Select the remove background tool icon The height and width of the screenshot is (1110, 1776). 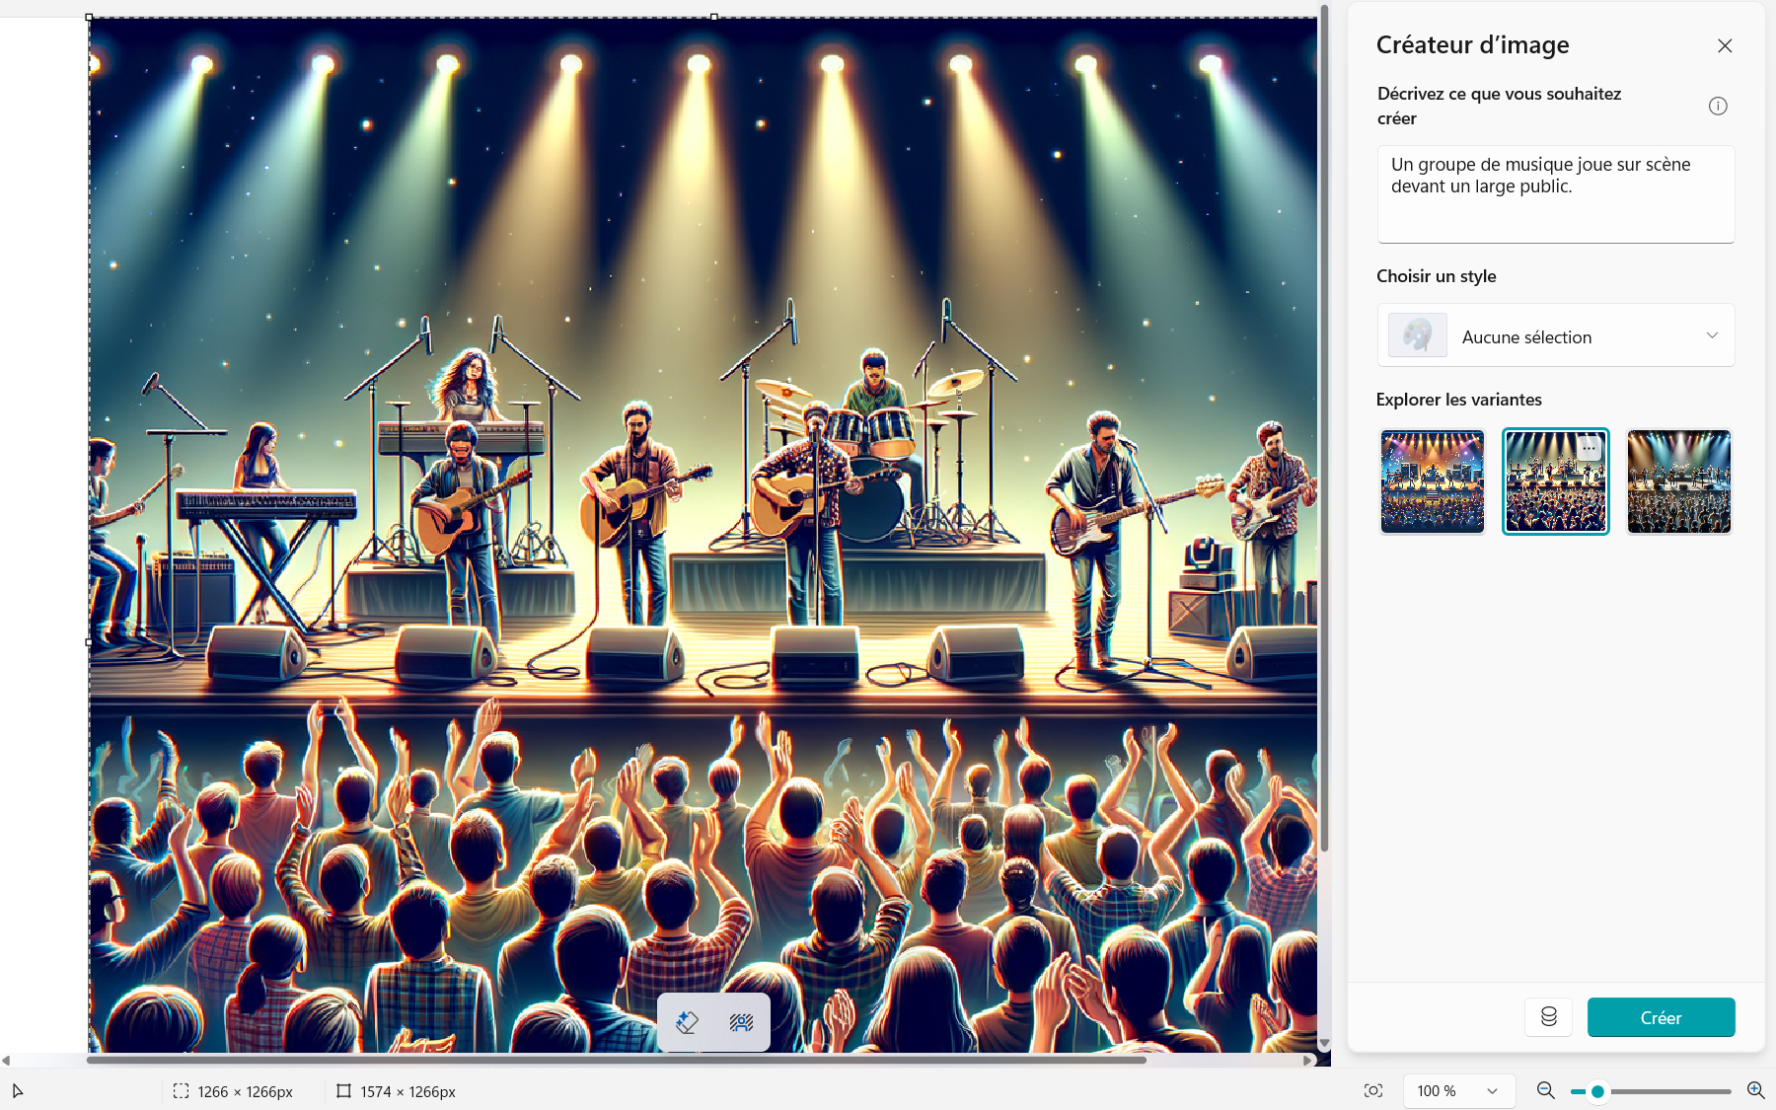[741, 1022]
